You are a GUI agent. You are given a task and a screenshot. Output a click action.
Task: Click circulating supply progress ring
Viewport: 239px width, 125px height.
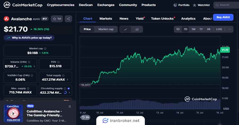(65, 92)
